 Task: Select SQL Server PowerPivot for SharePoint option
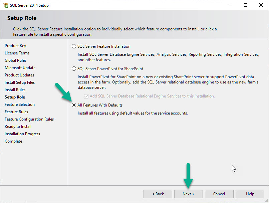[74, 69]
